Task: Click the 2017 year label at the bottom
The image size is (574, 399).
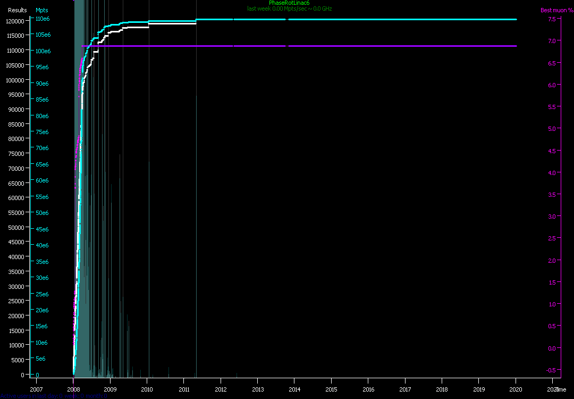Action: [405, 389]
